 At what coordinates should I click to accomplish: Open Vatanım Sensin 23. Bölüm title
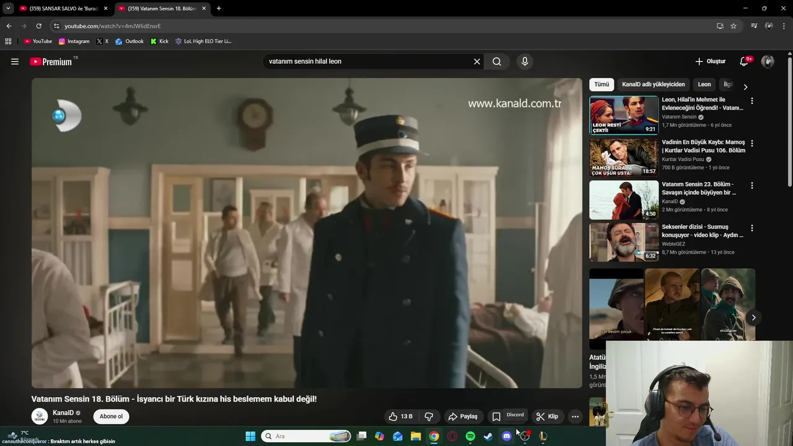[x=700, y=188]
